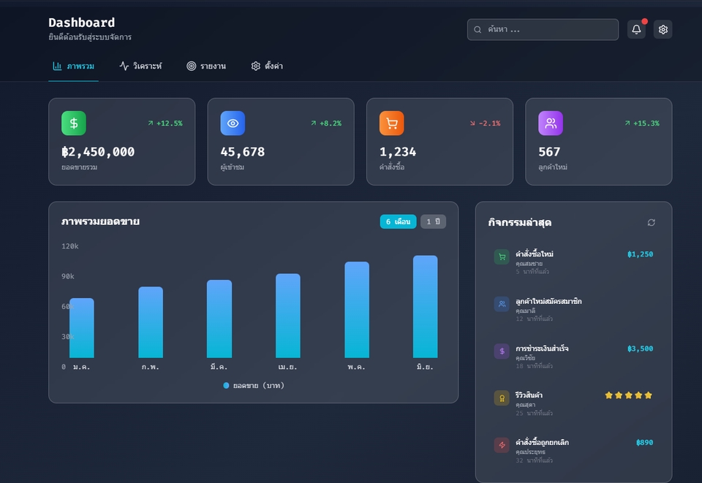The height and width of the screenshot is (483, 702).
Task: Open the ตั้งค่า tab
Action: (267, 66)
